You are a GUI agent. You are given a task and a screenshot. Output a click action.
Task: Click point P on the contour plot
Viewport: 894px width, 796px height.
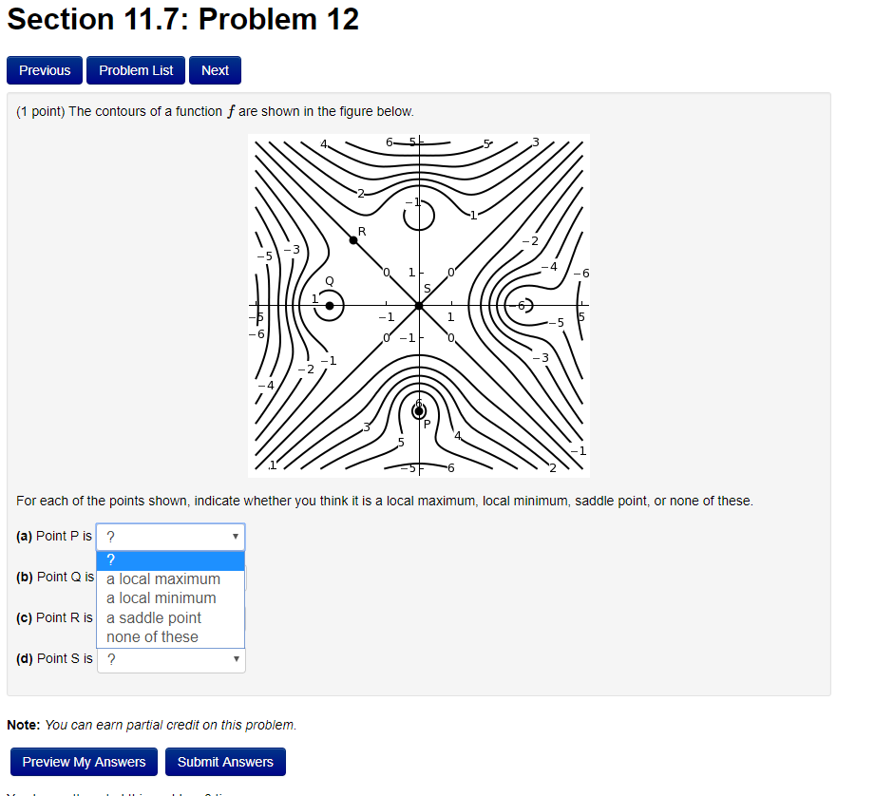pos(419,410)
